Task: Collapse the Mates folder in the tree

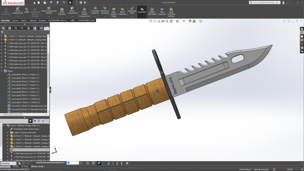Action: [x=1, y=71]
